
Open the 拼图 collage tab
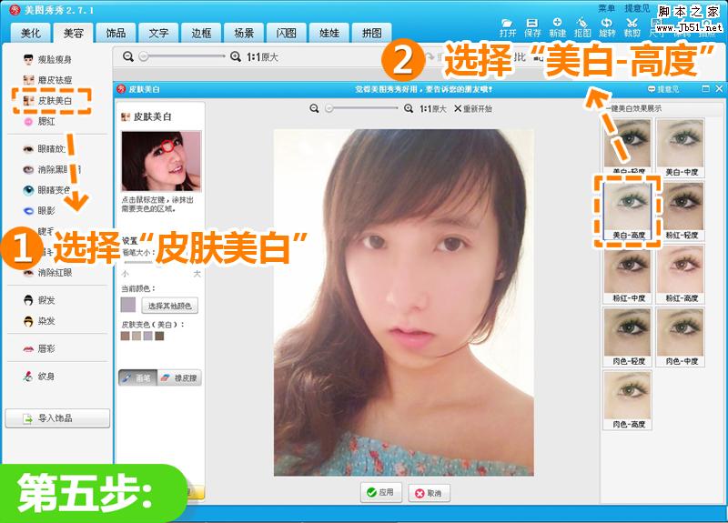pos(372,33)
